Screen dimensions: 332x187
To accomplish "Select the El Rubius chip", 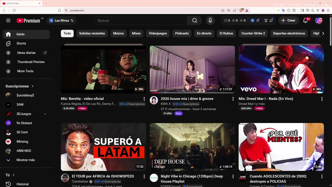I will pos(226,33).
